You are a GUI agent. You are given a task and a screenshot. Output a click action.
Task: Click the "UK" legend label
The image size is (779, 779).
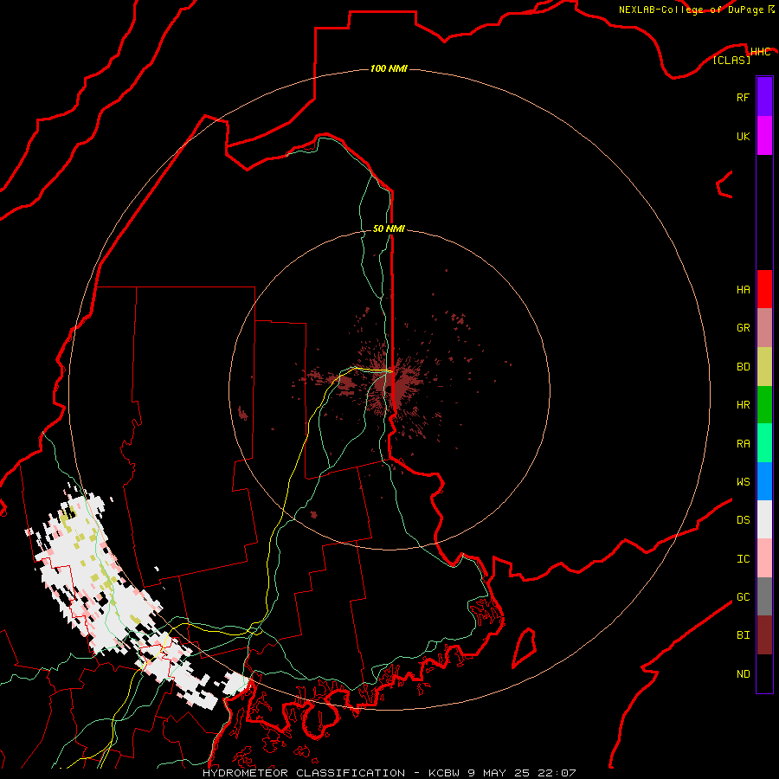[743, 136]
